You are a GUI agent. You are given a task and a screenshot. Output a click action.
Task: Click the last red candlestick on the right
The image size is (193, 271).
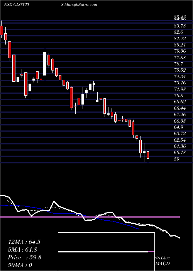148,156
